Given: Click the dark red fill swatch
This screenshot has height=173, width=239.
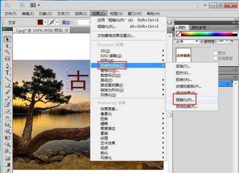Looking at the screenshot, I should pos(40,22).
